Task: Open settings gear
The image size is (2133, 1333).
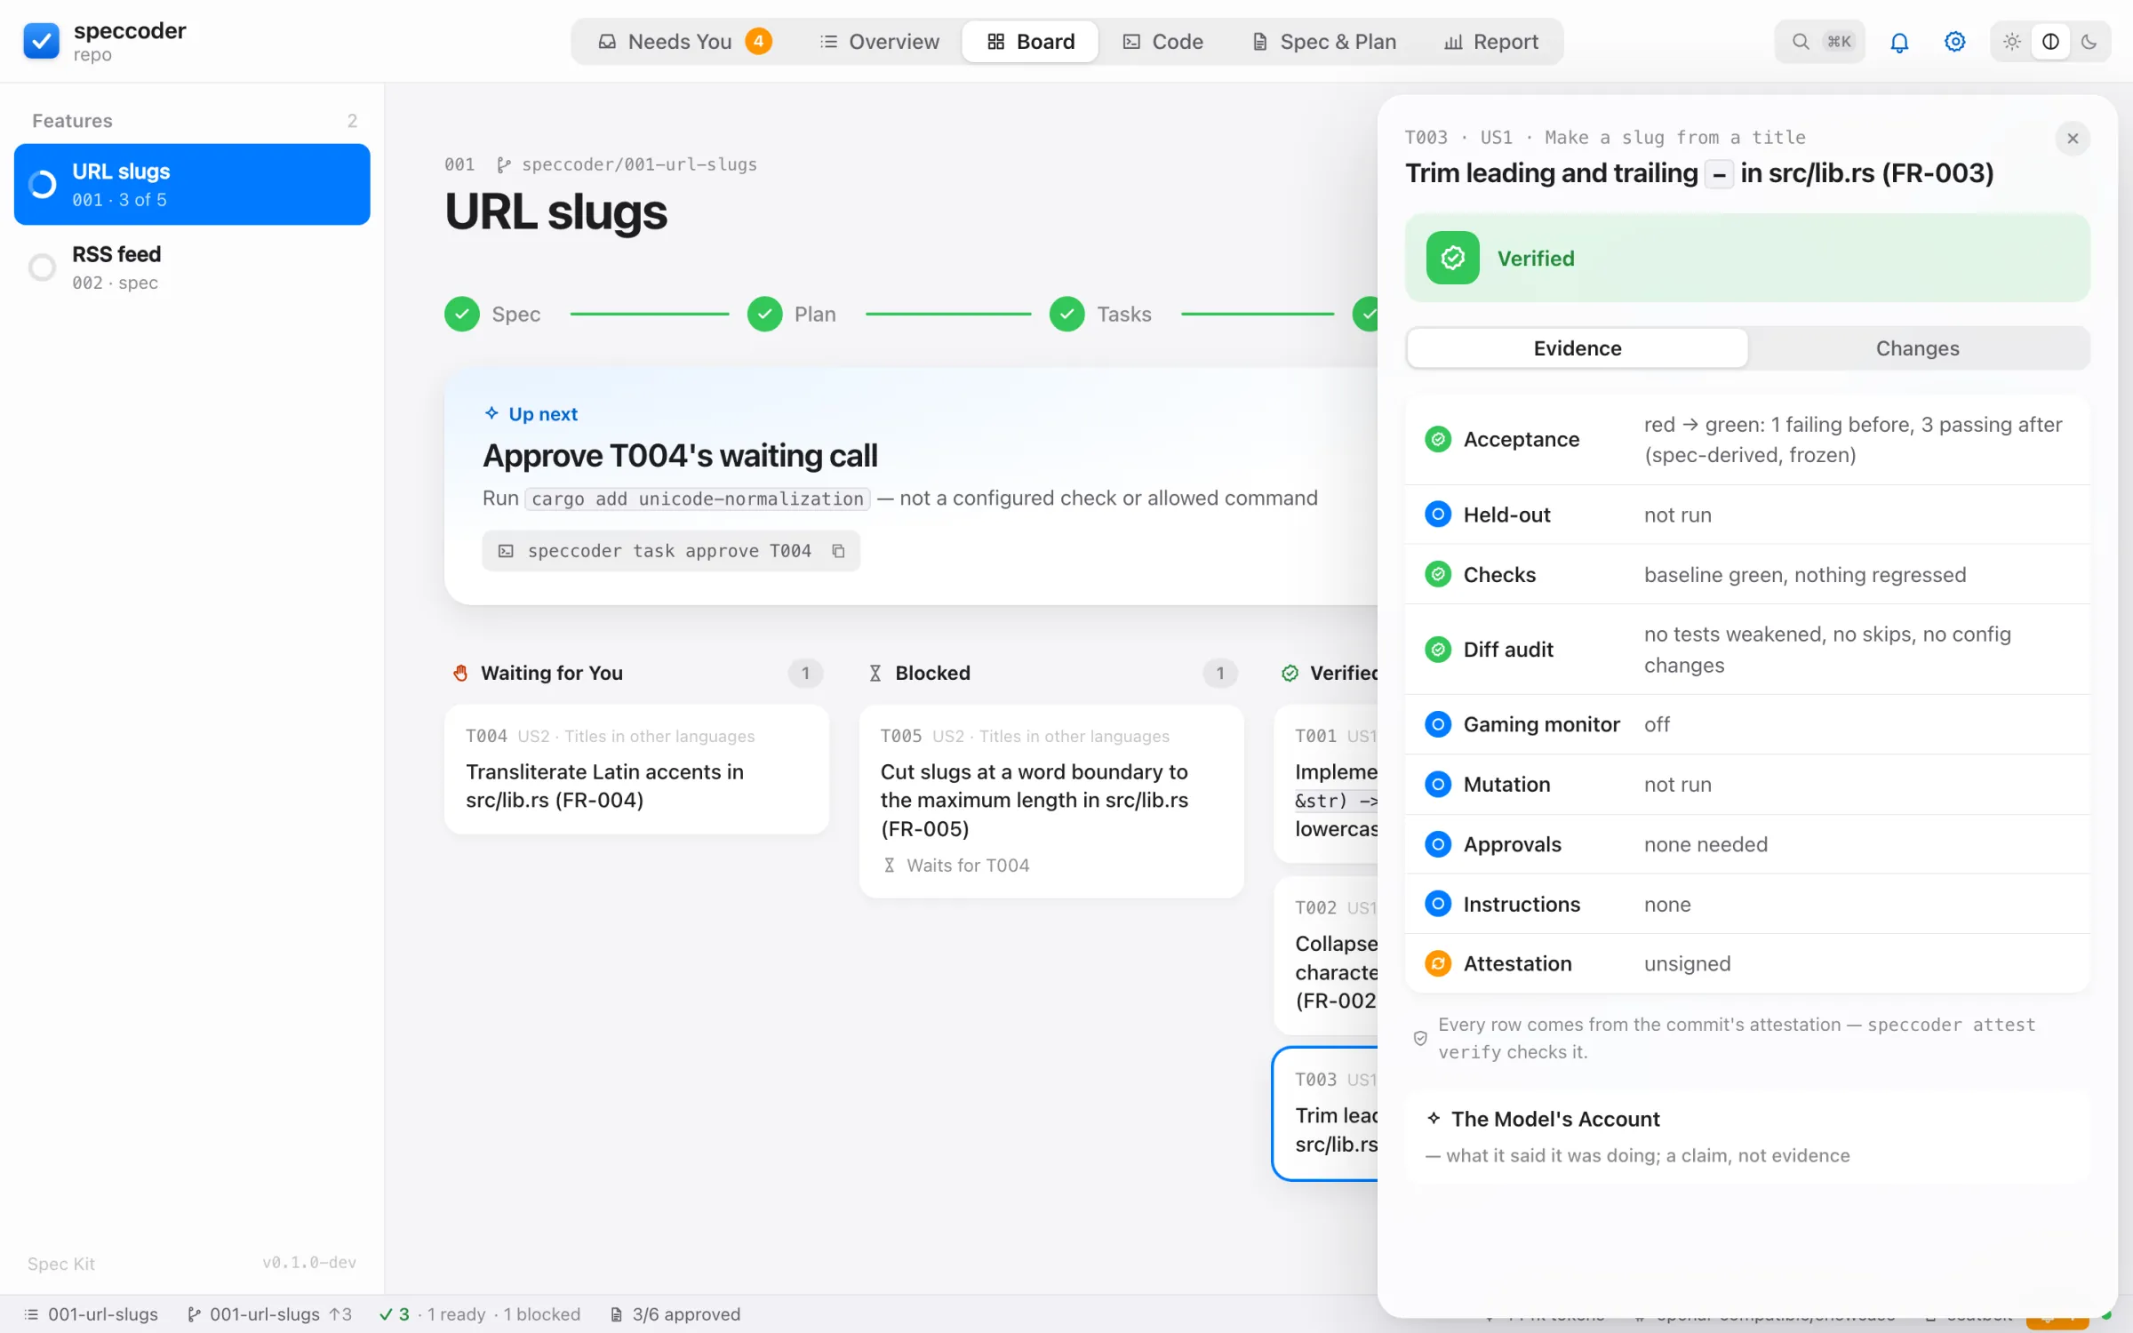Action: (x=1954, y=42)
